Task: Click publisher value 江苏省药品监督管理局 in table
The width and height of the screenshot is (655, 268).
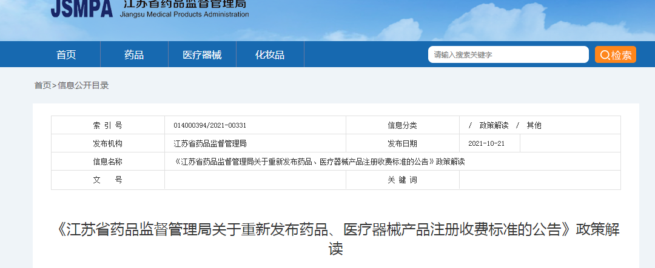Action: (x=210, y=144)
